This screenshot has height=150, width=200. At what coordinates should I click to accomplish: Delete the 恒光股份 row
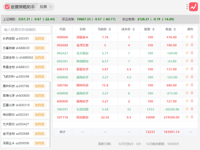pos(192,117)
